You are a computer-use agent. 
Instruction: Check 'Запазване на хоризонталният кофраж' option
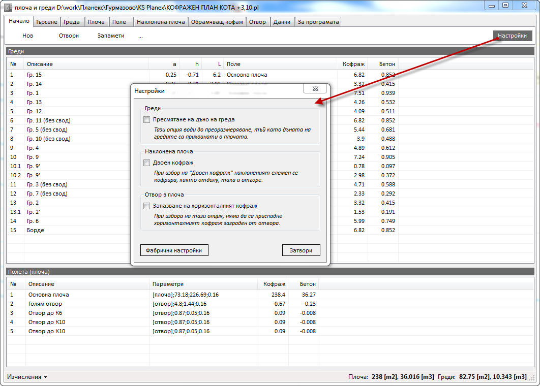click(x=147, y=206)
